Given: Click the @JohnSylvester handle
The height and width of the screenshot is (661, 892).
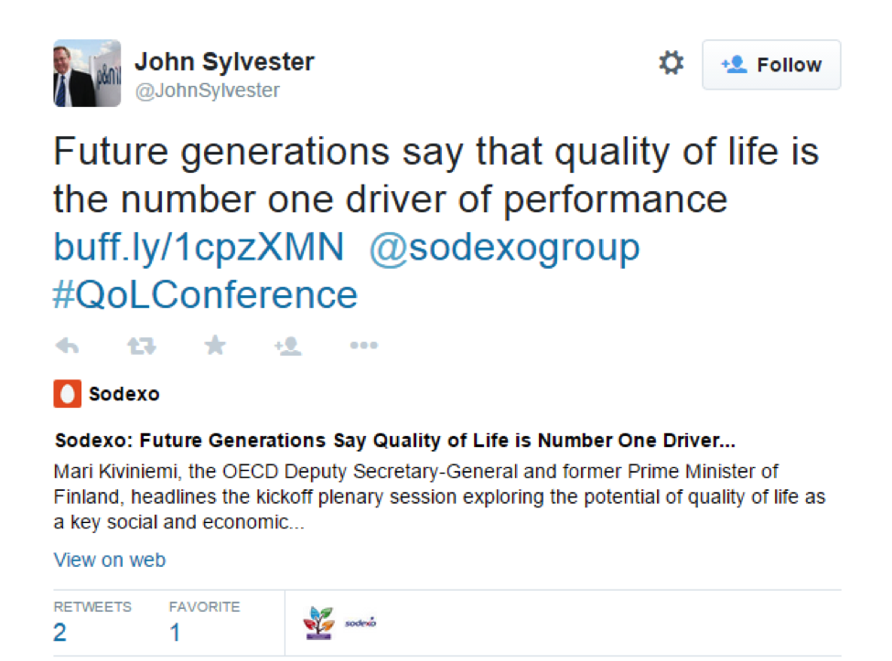Looking at the screenshot, I should coord(207,91).
